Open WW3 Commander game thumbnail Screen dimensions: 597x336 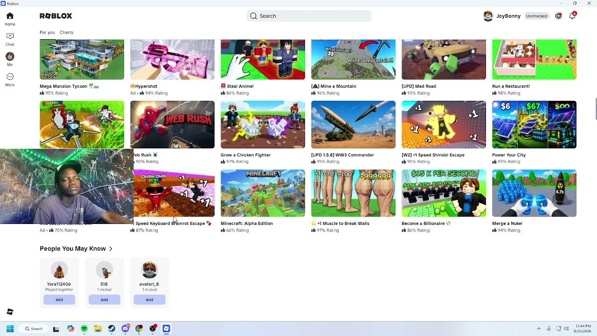tap(354, 125)
